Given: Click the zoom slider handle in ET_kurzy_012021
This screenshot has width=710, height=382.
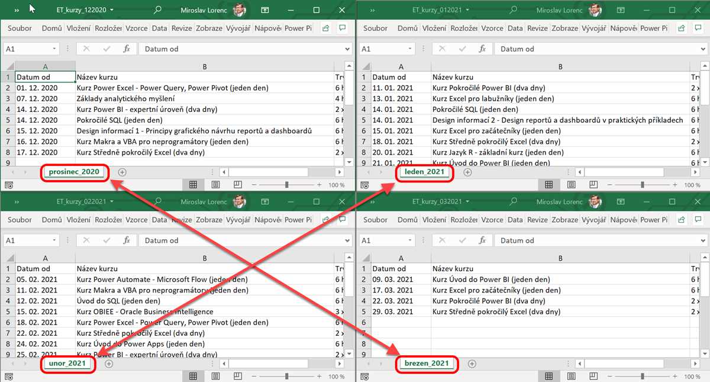Looking at the screenshot, I should tap(642, 185).
